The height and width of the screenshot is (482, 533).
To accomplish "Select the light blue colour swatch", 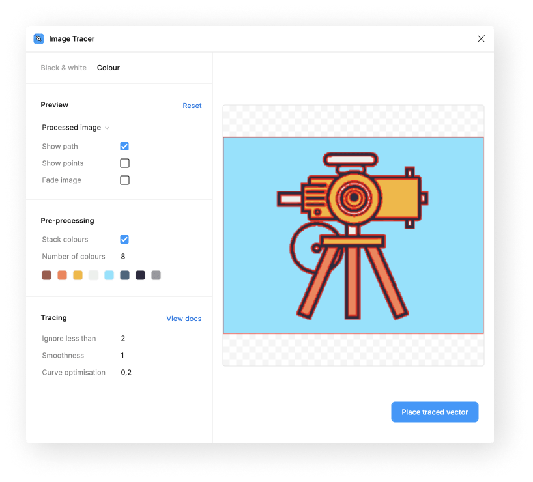I will pos(109,275).
